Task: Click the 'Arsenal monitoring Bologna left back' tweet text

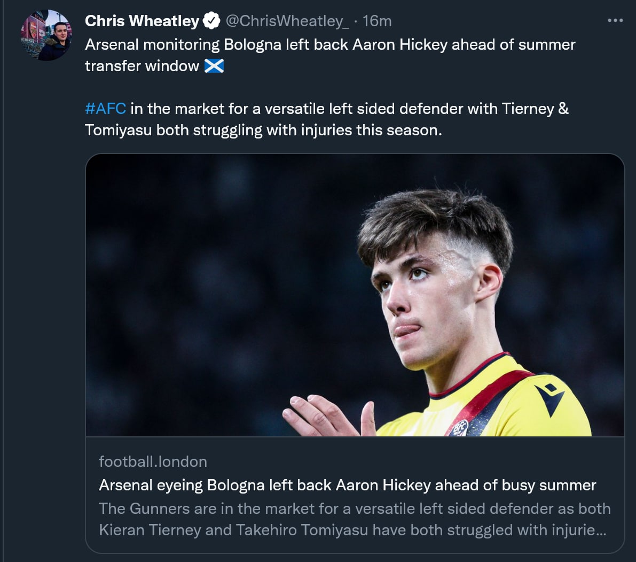Action: [x=330, y=44]
